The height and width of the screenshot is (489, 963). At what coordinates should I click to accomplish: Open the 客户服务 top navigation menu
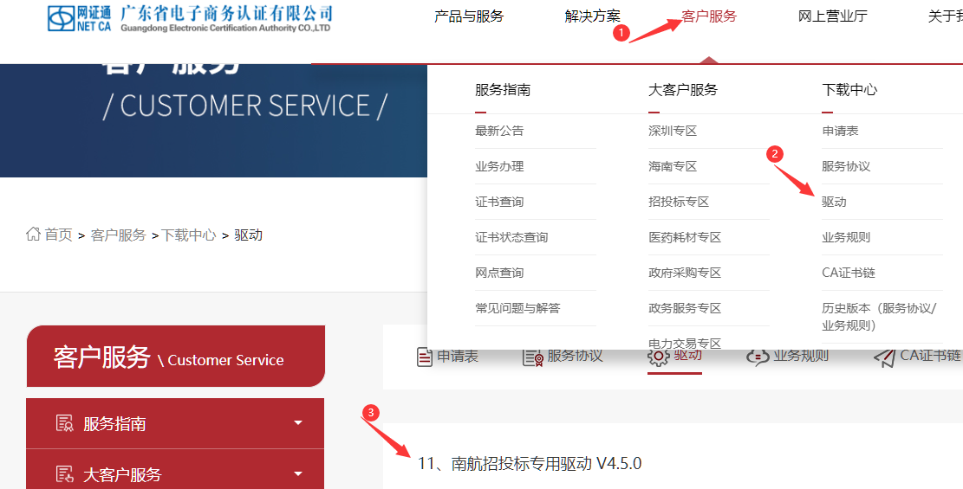pos(709,16)
